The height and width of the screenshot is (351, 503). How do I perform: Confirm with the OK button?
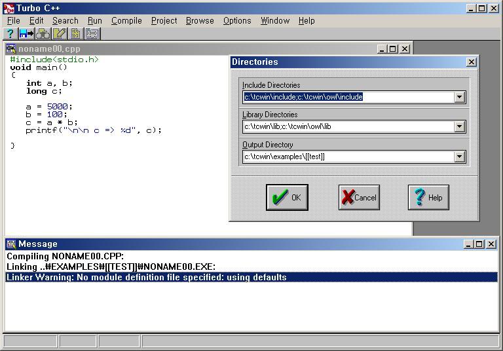(287, 197)
